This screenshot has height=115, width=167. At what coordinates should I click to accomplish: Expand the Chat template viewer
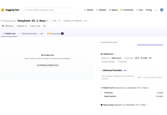pyautogui.click(x=108, y=62)
